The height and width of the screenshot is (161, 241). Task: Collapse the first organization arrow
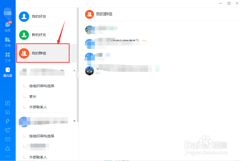[x=74, y=71]
